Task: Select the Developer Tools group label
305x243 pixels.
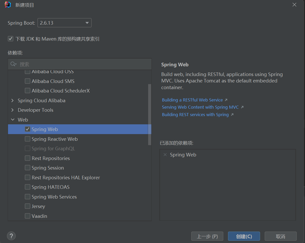Action: 36,110
